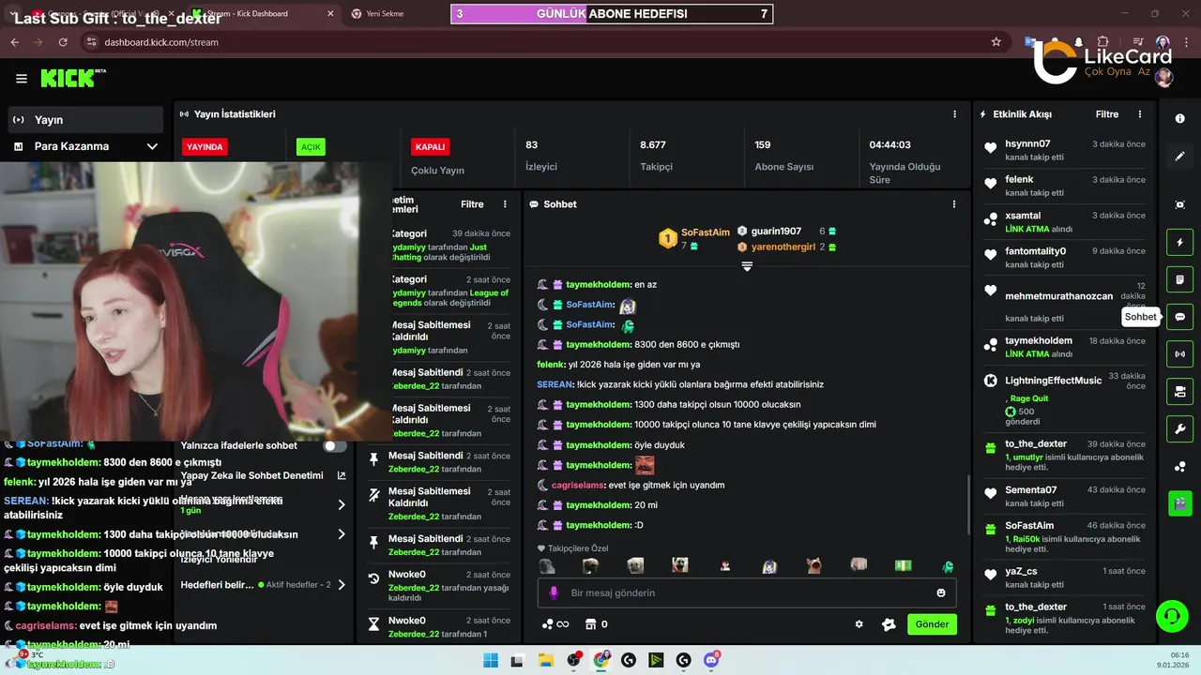The height and width of the screenshot is (675, 1201).
Task: Click the red KAPALI Çoklu Yayın badge
Action: (x=430, y=147)
